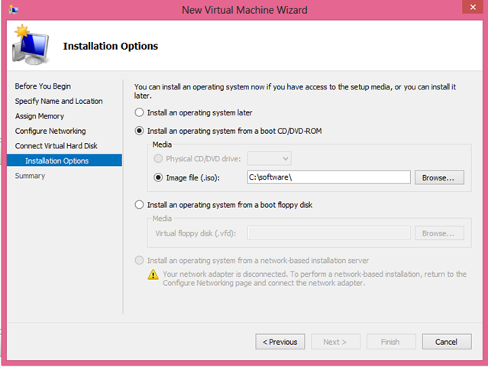Click the ISO image file path field

328,177
